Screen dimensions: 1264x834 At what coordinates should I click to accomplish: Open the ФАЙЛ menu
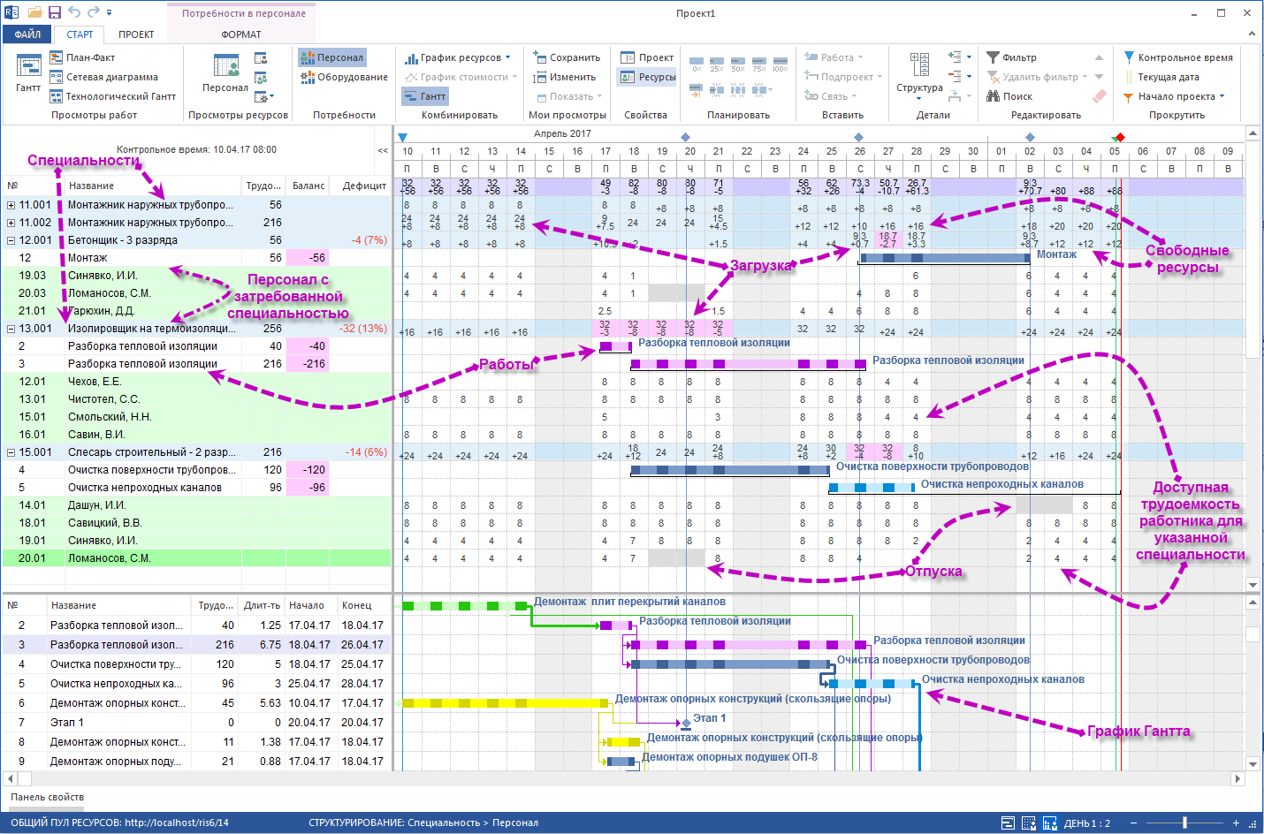coord(27,34)
